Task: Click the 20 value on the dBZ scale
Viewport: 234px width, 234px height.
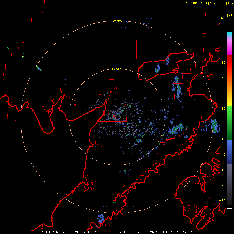Action: coord(223,124)
